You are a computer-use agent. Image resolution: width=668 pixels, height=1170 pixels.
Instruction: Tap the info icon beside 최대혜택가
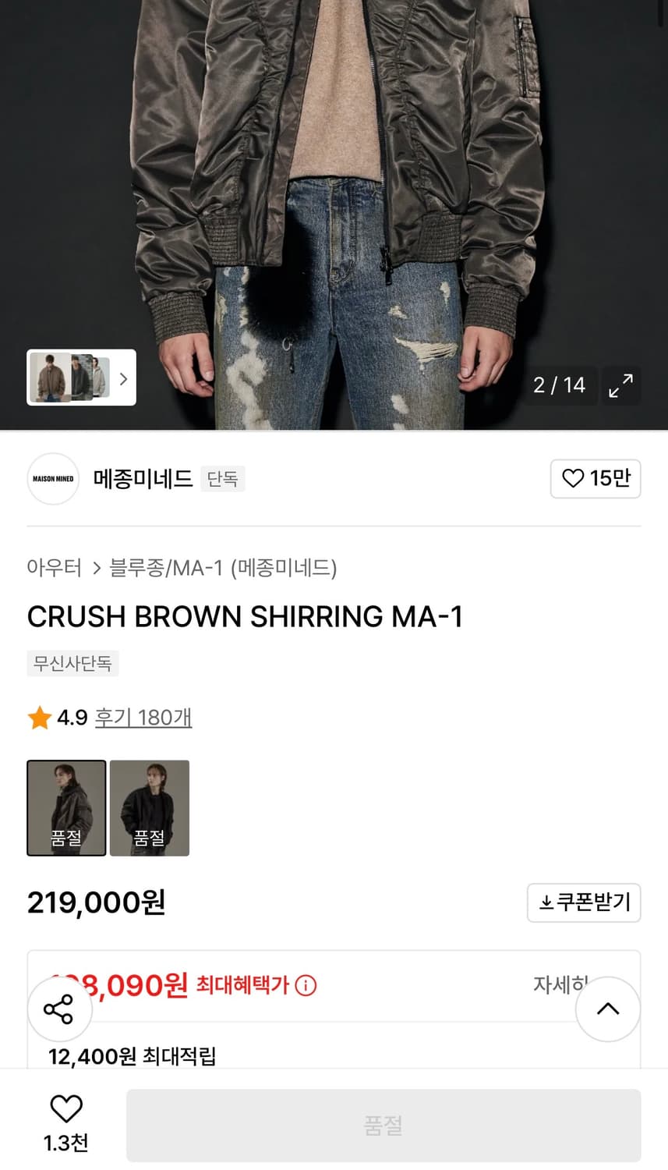[x=306, y=986]
